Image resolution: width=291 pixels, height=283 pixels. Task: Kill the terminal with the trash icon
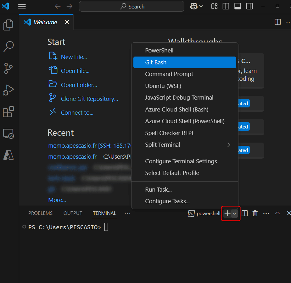click(x=255, y=213)
